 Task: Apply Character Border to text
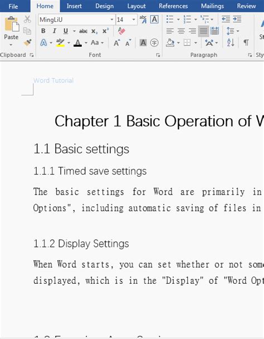pos(154,20)
